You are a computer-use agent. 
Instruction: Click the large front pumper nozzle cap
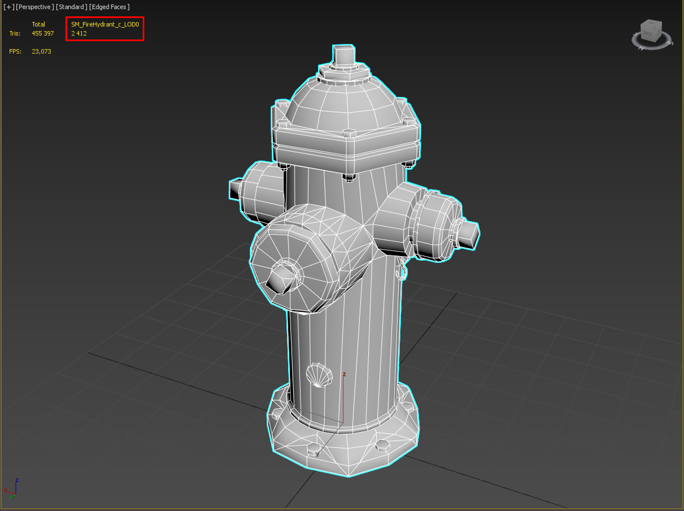pos(282,265)
